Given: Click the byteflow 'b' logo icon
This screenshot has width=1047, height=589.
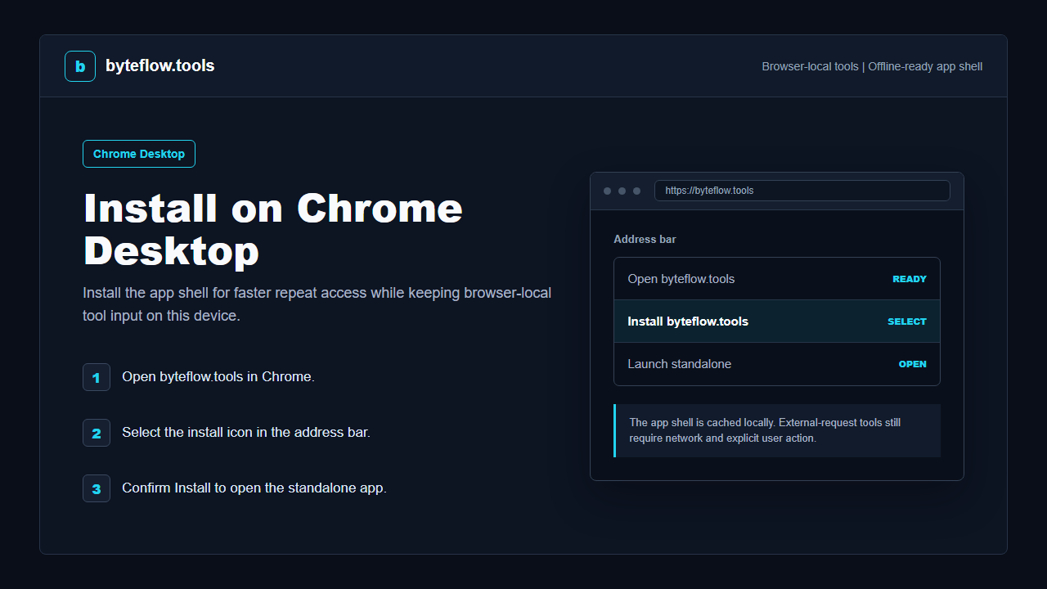Looking at the screenshot, I should (80, 66).
